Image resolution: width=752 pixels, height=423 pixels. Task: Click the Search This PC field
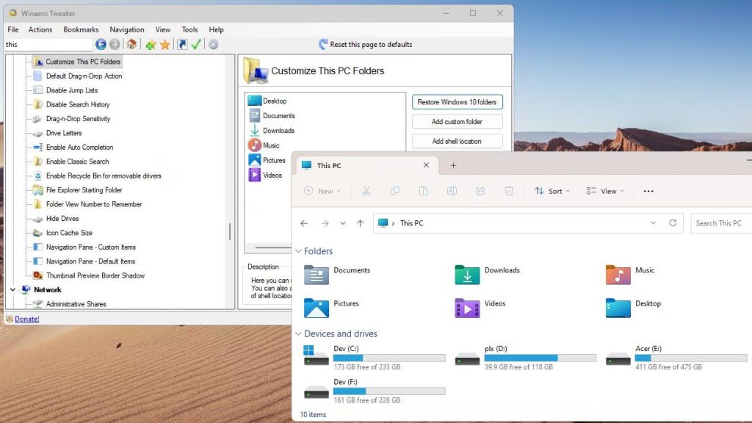click(x=721, y=223)
